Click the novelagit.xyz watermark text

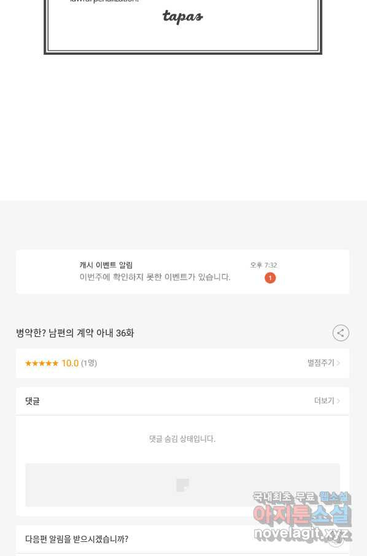[x=303, y=533]
